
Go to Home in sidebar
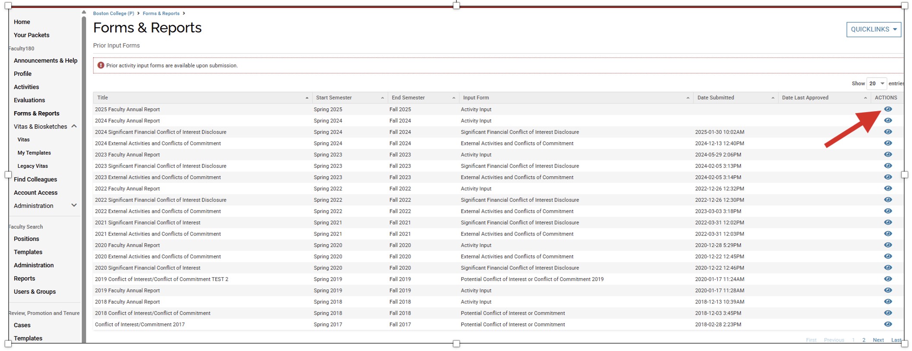tap(22, 22)
